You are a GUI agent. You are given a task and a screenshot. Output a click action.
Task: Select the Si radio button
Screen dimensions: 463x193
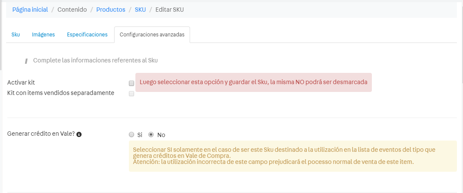tap(131, 134)
